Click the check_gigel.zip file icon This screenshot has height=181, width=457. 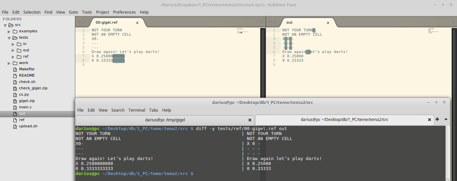pyautogui.click(x=15, y=88)
